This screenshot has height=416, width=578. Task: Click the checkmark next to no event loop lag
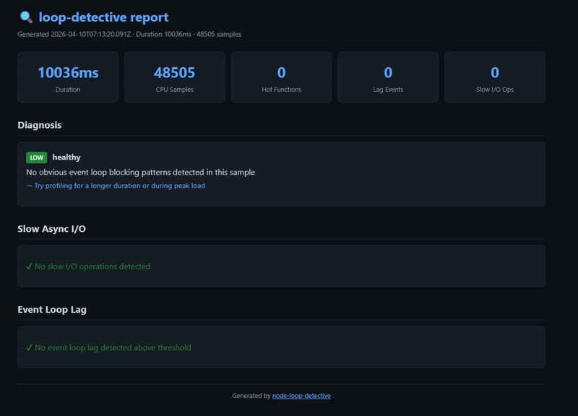point(29,347)
